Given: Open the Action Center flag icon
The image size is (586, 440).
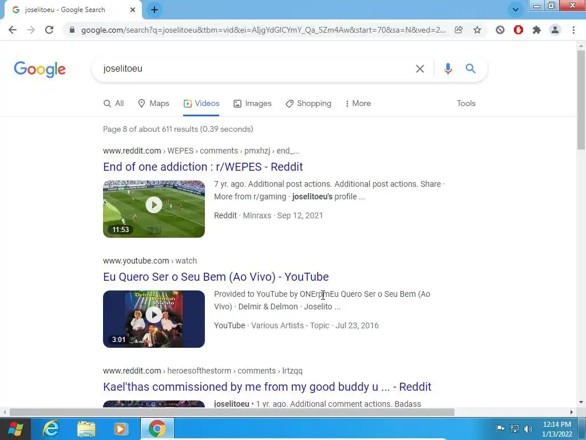Looking at the screenshot, I should tap(500, 429).
